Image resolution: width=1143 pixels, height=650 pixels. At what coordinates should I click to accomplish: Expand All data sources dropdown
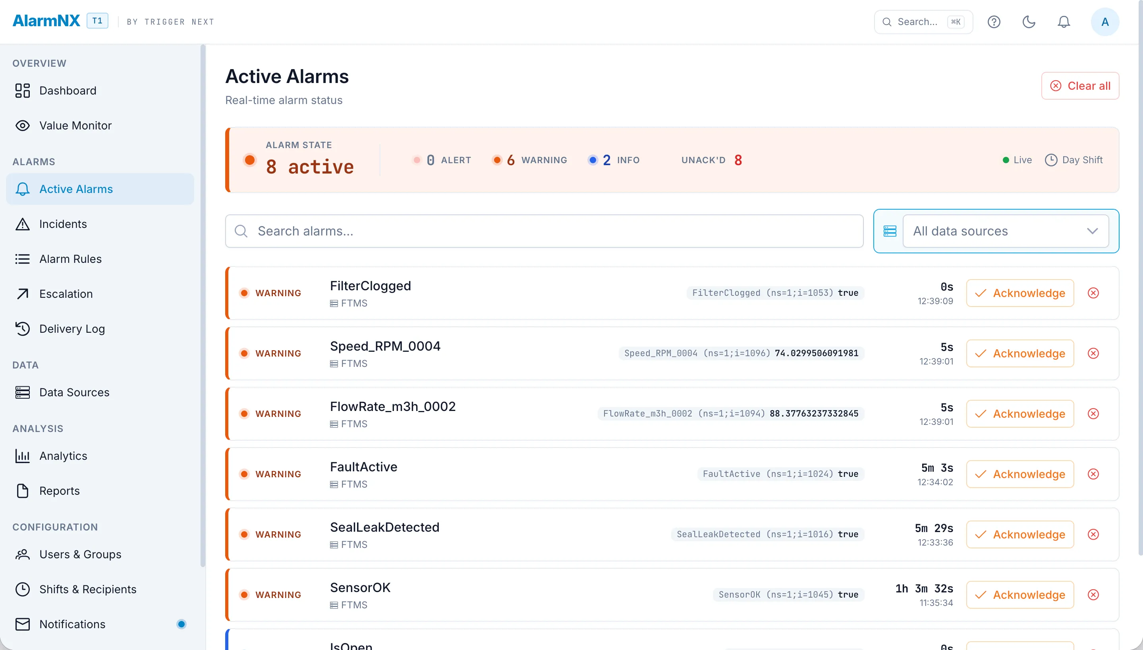pyautogui.click(x=1006, y=231)
